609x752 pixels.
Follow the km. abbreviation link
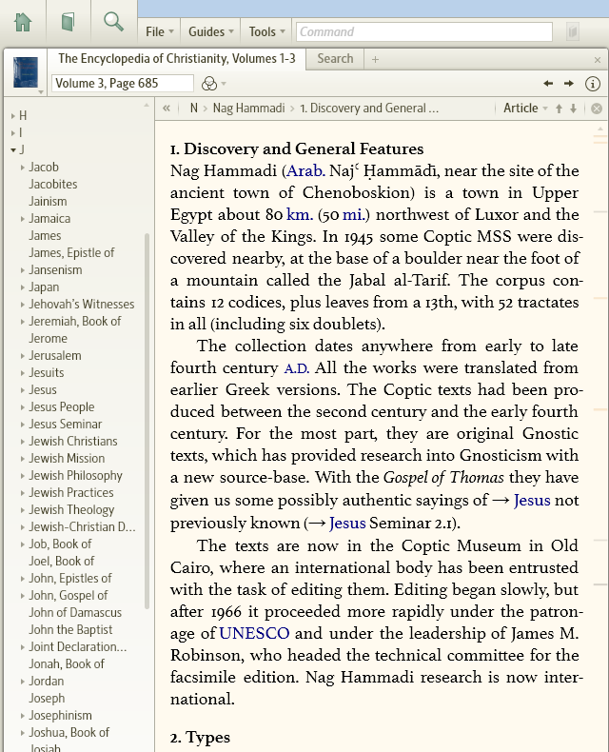300,214
